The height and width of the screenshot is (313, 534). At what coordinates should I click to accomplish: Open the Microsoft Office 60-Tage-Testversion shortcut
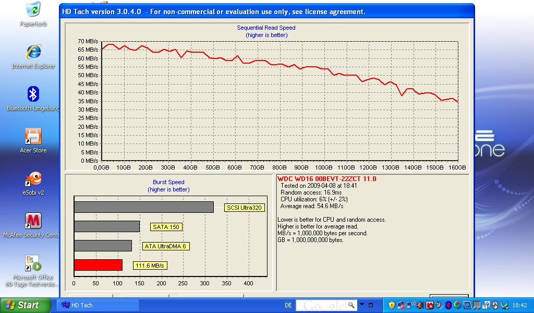pyautogui.click(x=33, y=271)
